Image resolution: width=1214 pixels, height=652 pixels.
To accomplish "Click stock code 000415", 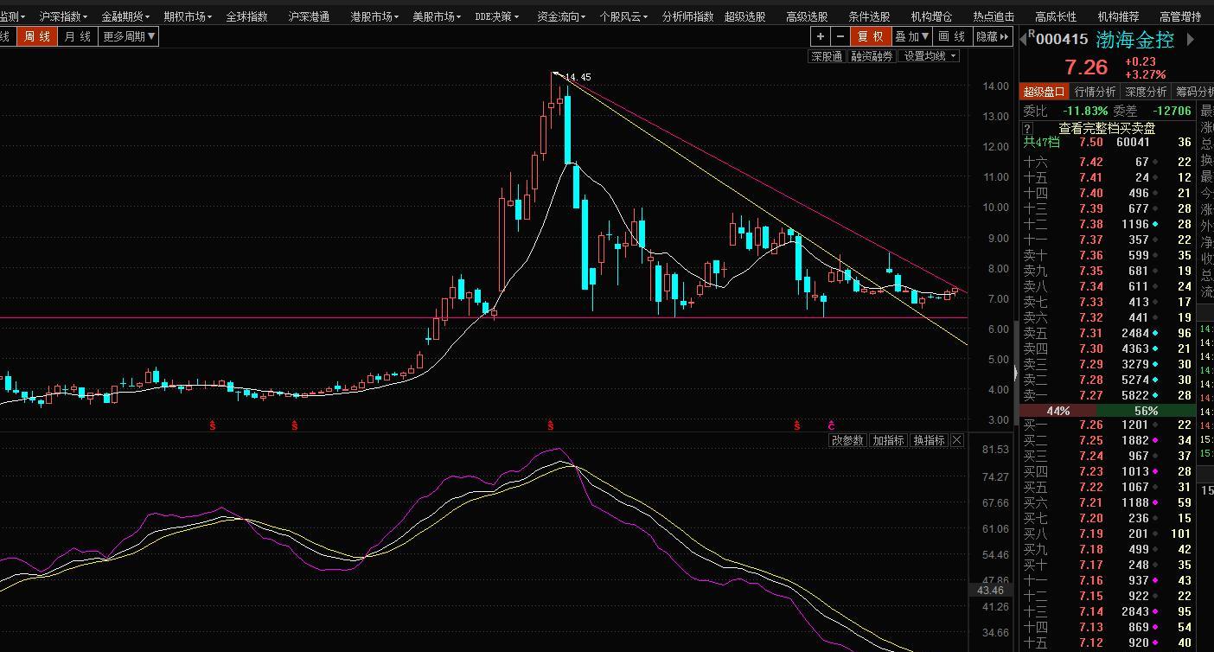I will click(1062, 39).
